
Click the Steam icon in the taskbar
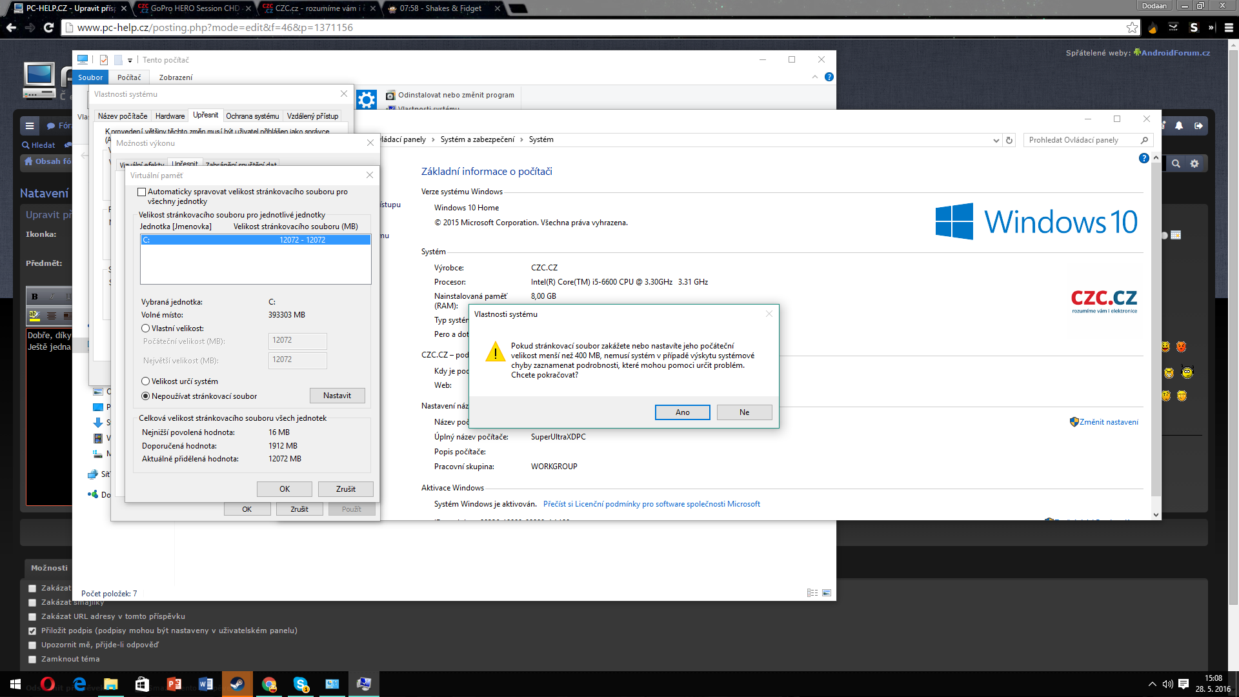tap(237, 684)
